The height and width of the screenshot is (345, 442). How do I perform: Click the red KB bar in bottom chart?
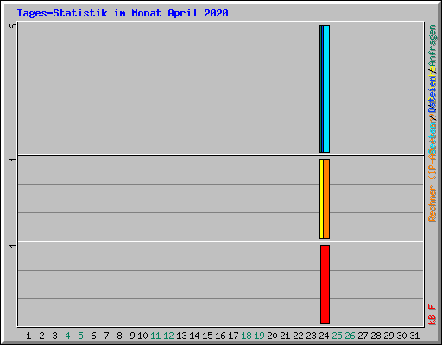(325, 285)
